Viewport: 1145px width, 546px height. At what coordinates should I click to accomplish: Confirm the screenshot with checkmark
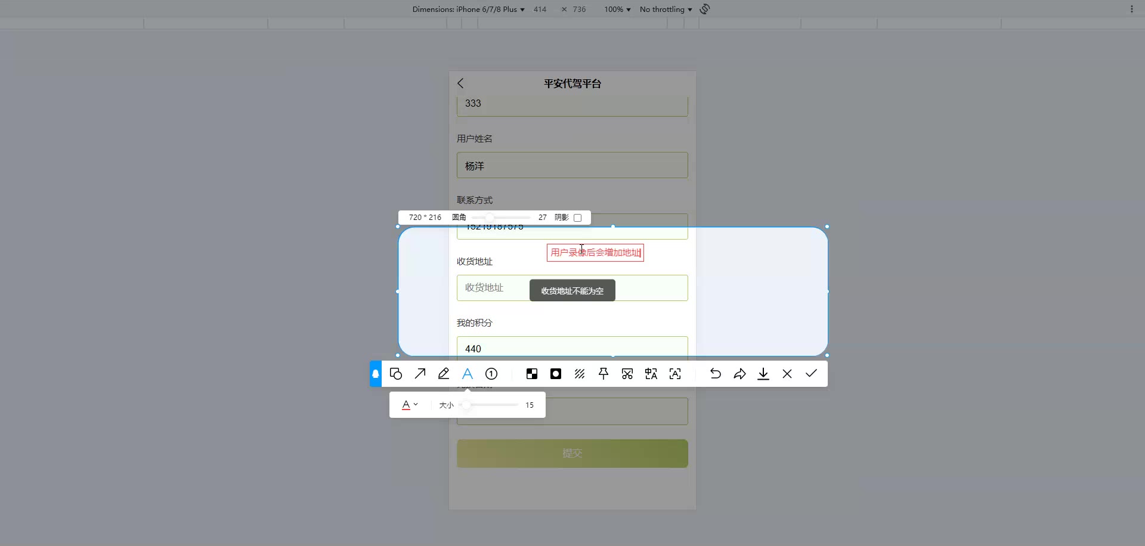click(811, 374)
